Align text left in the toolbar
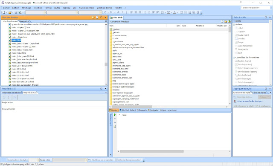The image size is (273, 166). (x=132, y=12)
